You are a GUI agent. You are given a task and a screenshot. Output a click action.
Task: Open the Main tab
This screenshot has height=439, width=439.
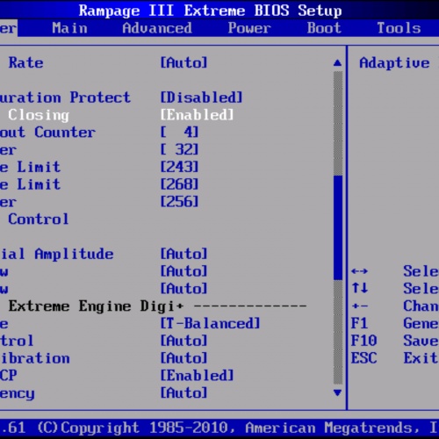69,28
